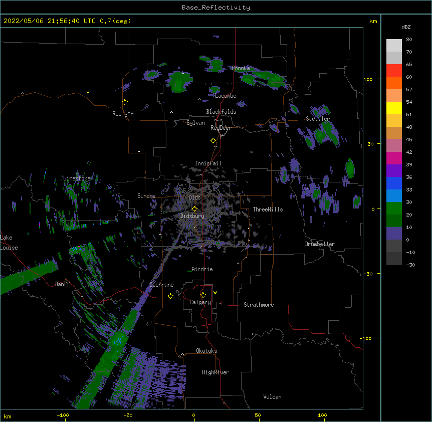Click the white plus marker north of Drumheller
The image size is (432, 422).
click(307, 188)
